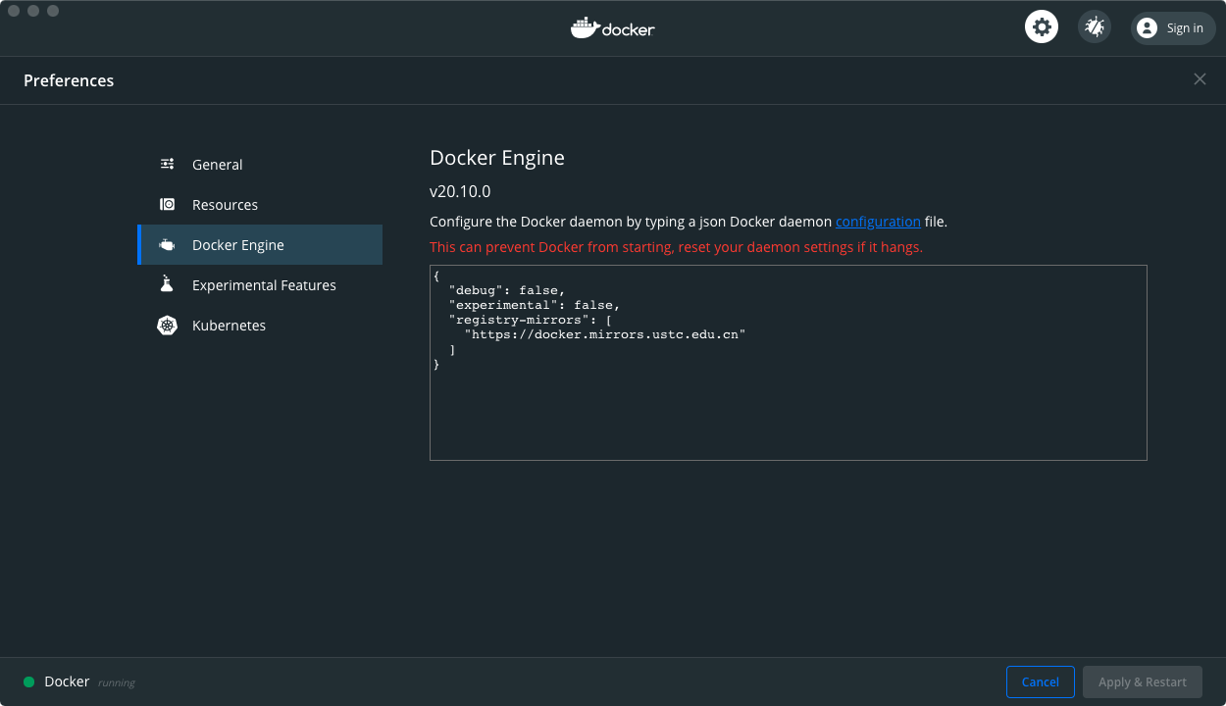Go to Experimental Features tab
Image resolution: width=1226 pixels, height=706 pixels.
[x=260, y=285]
